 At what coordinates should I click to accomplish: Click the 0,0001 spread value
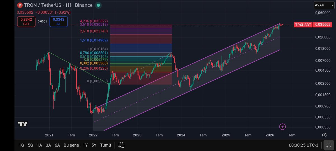42,22
